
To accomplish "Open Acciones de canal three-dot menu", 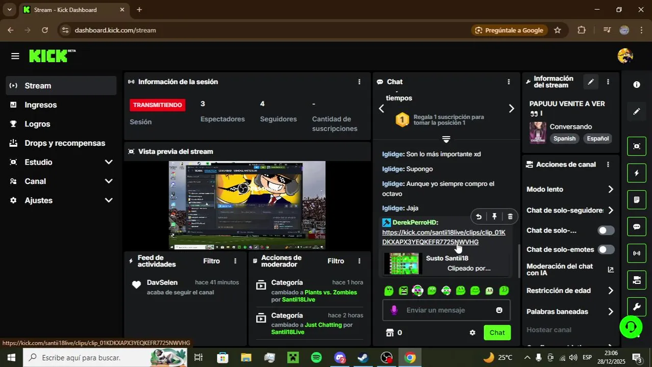I will pyautogui.click(x=608, y=164).
